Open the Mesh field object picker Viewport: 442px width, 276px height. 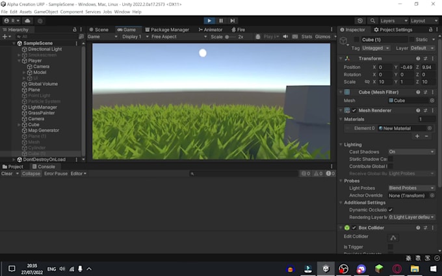click(432, 101)
